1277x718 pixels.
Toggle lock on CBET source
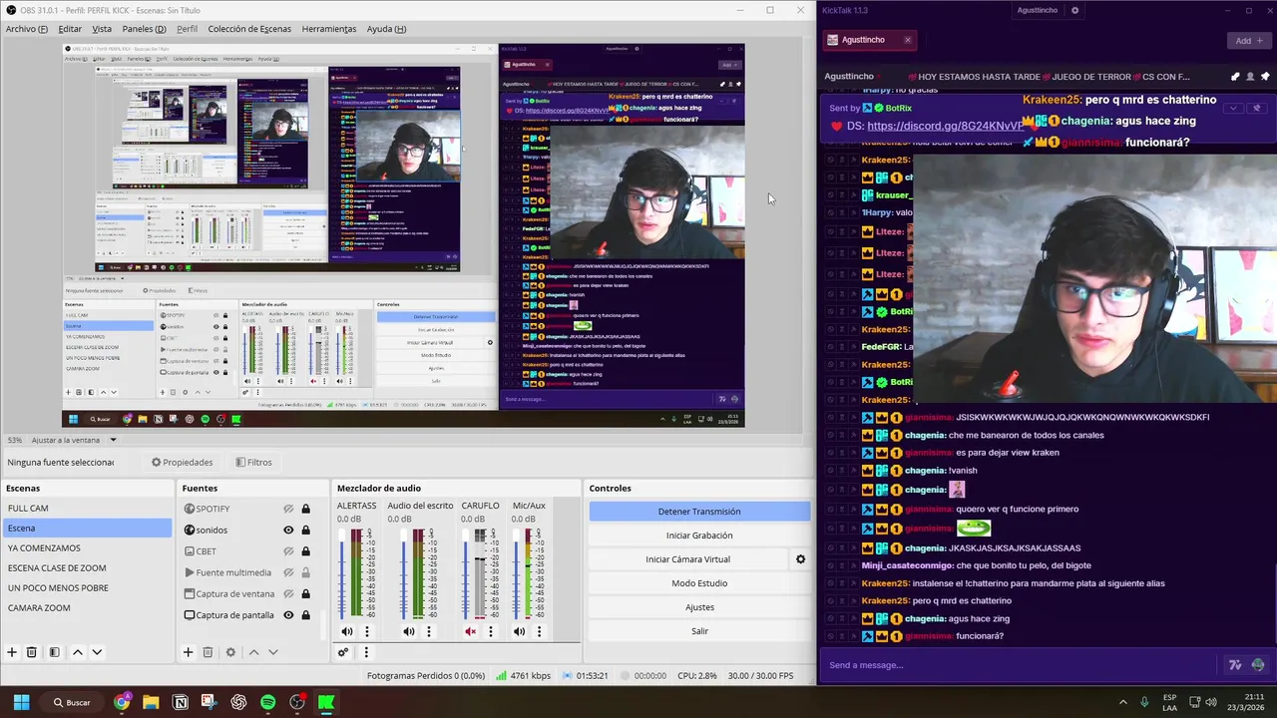pyautogui.click(x=305, y=551)
